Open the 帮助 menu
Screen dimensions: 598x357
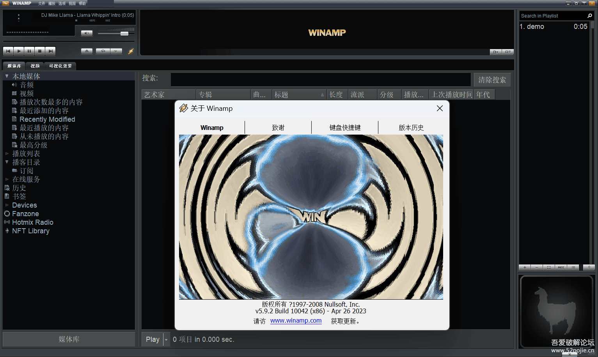[x=82, y=3]
